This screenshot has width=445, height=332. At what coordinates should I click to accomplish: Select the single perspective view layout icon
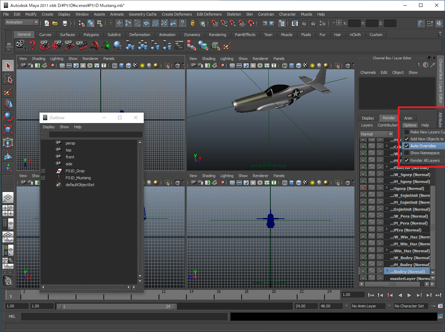(x=8, y=198)
